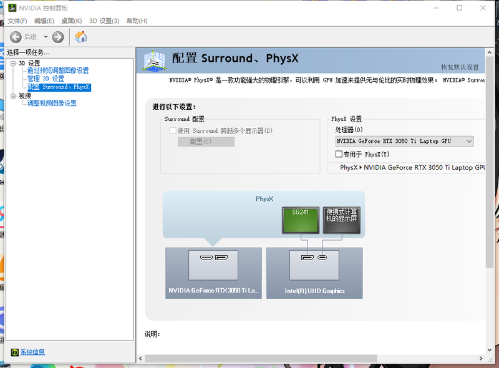499x368 pixels.
Task: Collapse the 3D 设置 tree node
Action: [x=13, y=64]
